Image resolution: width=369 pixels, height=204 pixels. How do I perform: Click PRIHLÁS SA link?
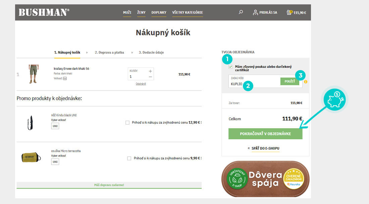coord(268,12)
